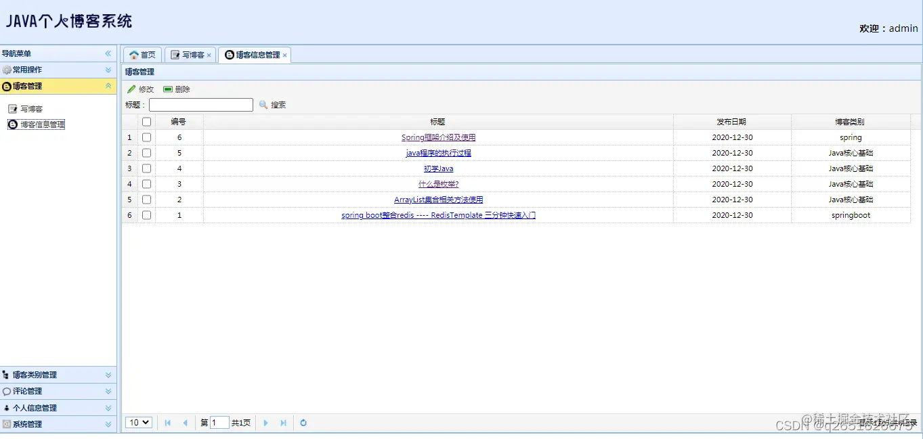Expand the 常用操作 menu section
This screenshot has width=923, height=439.
(108, 70)
